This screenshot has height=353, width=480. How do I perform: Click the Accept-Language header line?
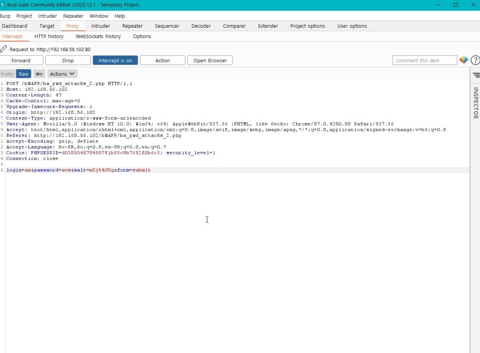coord(86,147)
